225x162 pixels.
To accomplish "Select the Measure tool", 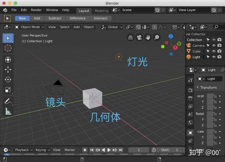I will (8, 111).
